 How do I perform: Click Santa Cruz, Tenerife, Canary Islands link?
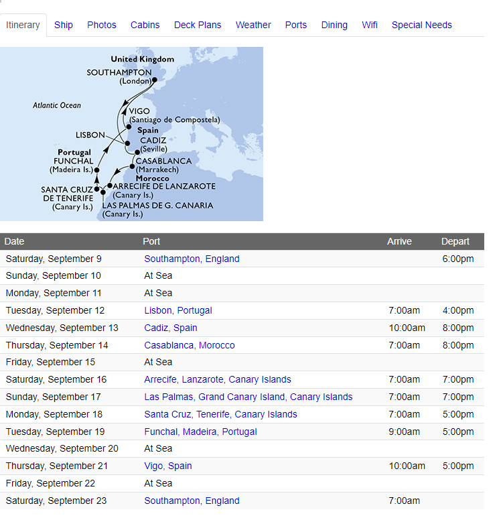[220, 414]
